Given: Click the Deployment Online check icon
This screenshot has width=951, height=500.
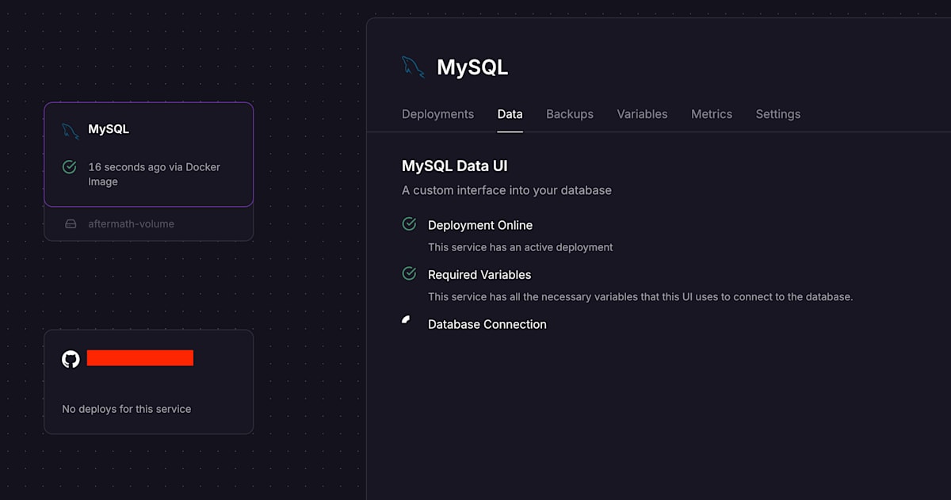Looking at the screenshot, I should 409,224.
